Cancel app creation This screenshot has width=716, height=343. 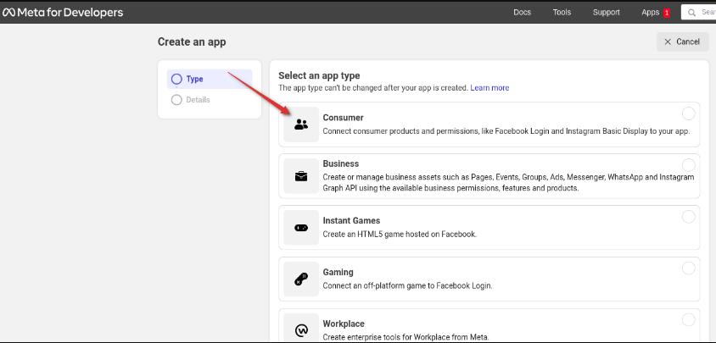tap(683, 41)
